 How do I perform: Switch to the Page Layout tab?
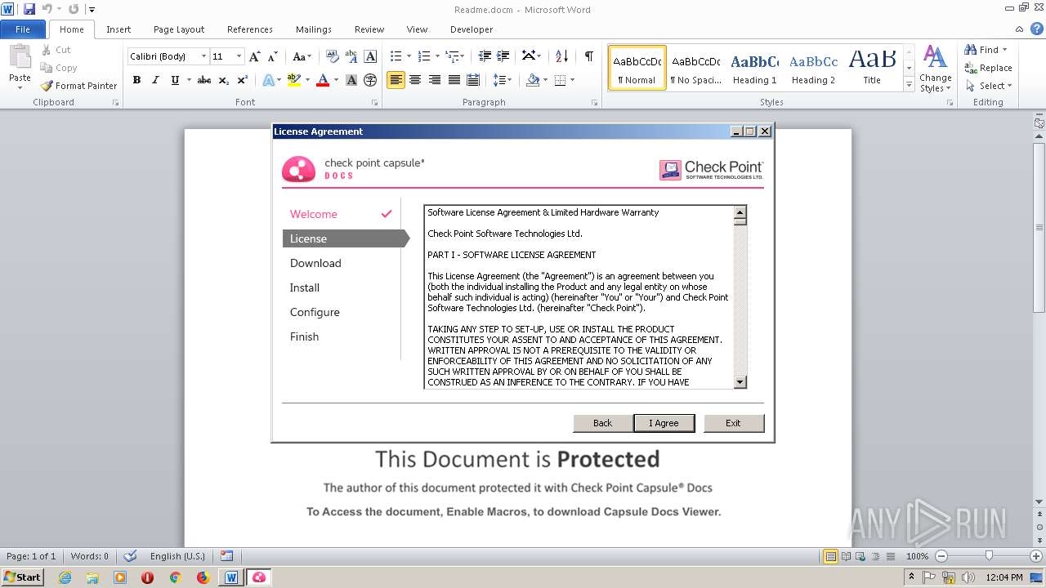(x=179, y=29)
